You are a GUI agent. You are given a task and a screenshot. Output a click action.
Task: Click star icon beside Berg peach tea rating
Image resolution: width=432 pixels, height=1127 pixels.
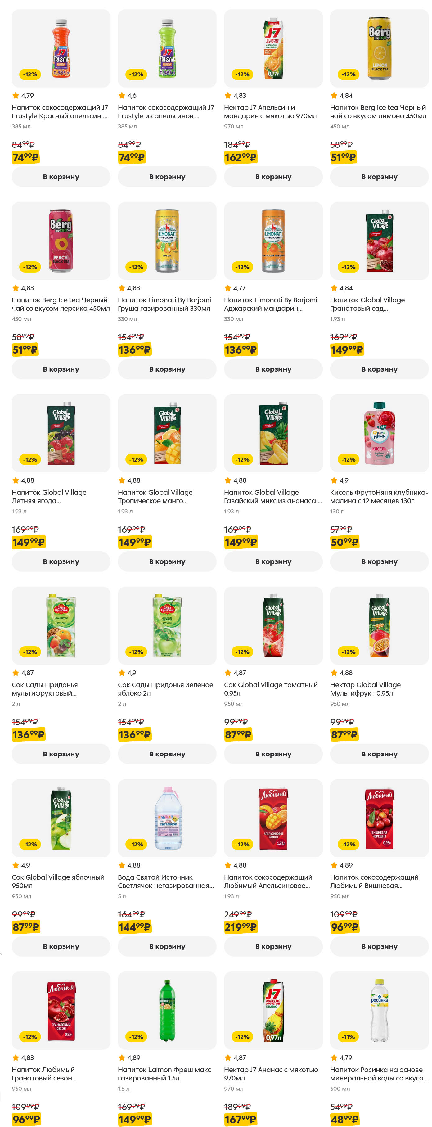[16, 288]
